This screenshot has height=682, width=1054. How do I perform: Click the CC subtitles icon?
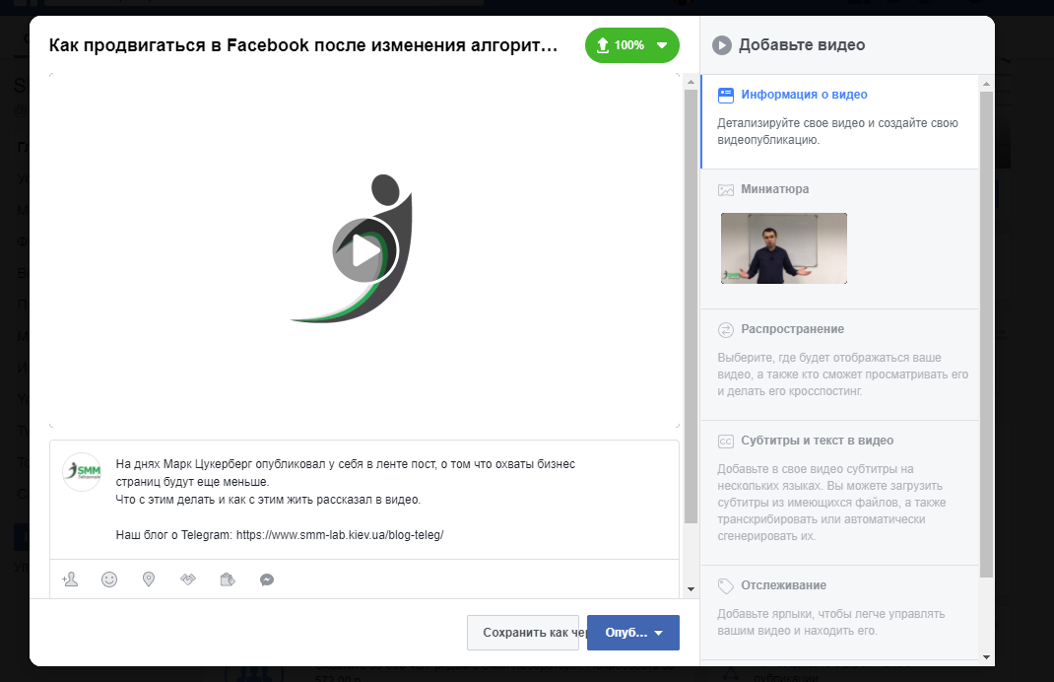coord(726,442)
